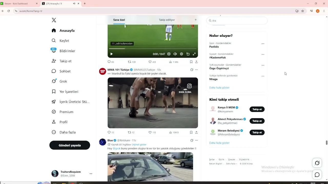
Task: Open the Pavlidis trending topic
Action: pyautogui.click(x=214, y=47)
